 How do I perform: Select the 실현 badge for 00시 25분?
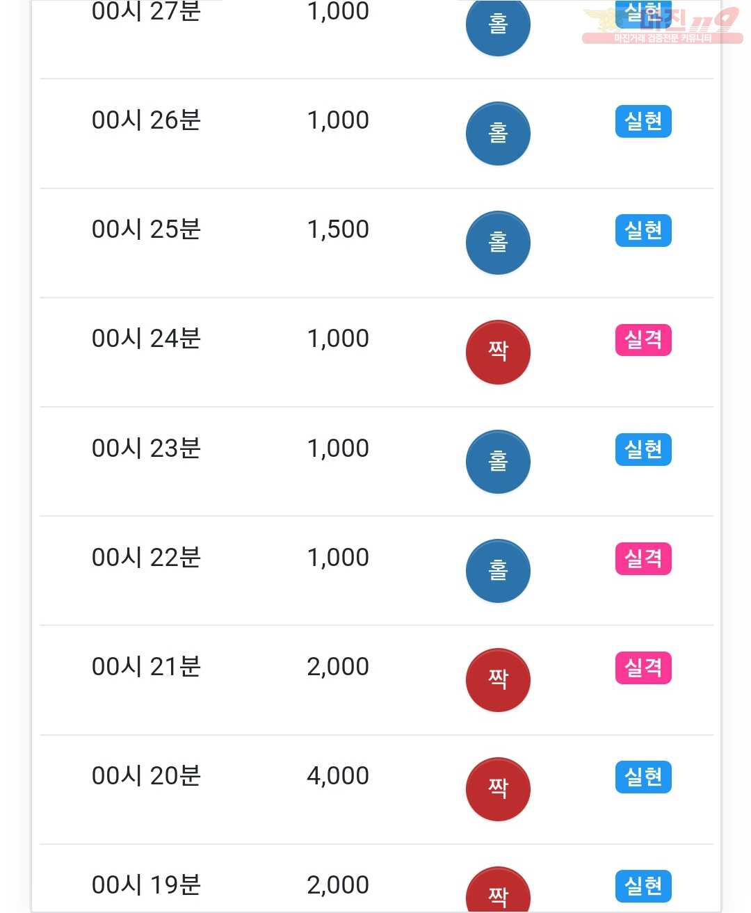643,231
